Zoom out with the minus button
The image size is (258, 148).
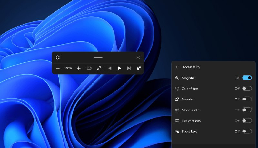tap(58, 68)
